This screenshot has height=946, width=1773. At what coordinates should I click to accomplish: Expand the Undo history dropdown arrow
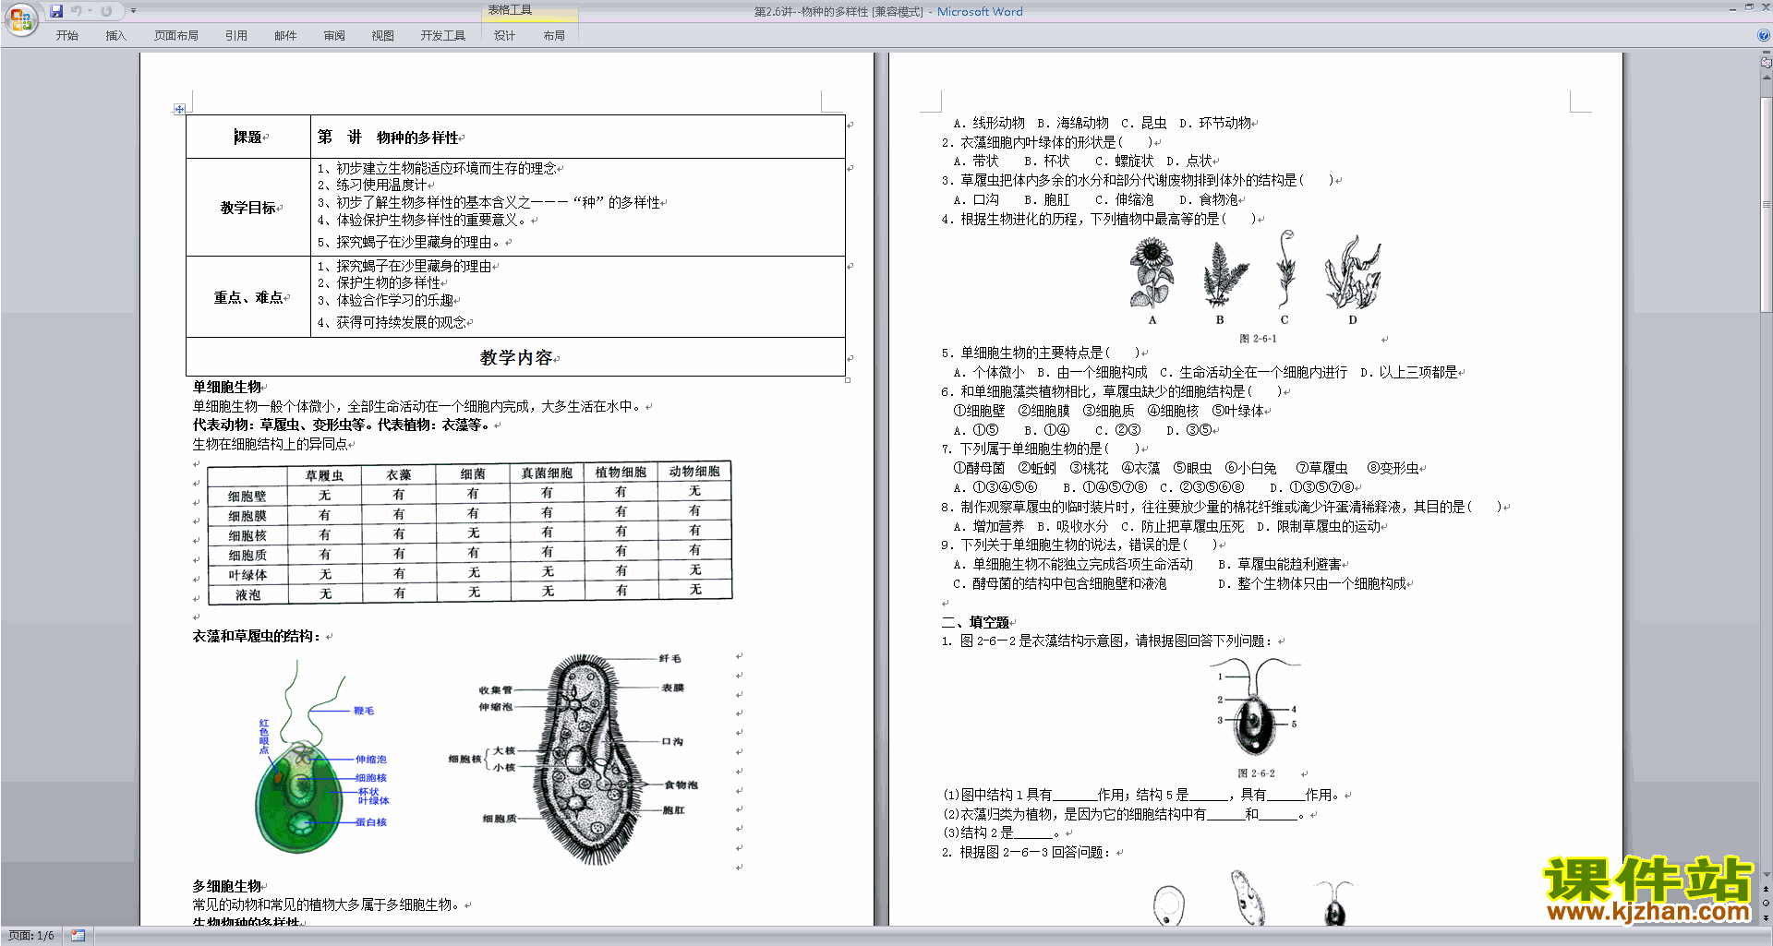90,11
